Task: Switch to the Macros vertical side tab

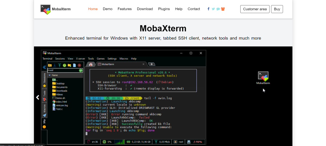Action: point(44,110)
